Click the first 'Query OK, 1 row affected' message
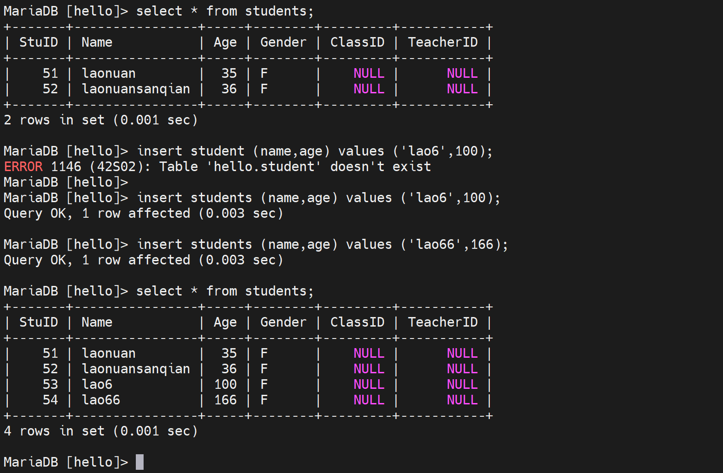The width and height of the screenshot is (723, 473). click(x=143, y=213)
